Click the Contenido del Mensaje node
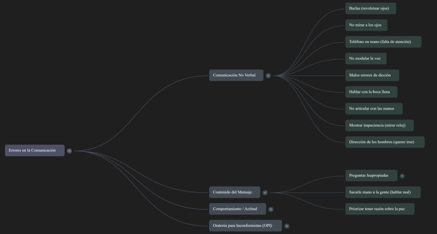437x234 pixels. pos(234,192)
